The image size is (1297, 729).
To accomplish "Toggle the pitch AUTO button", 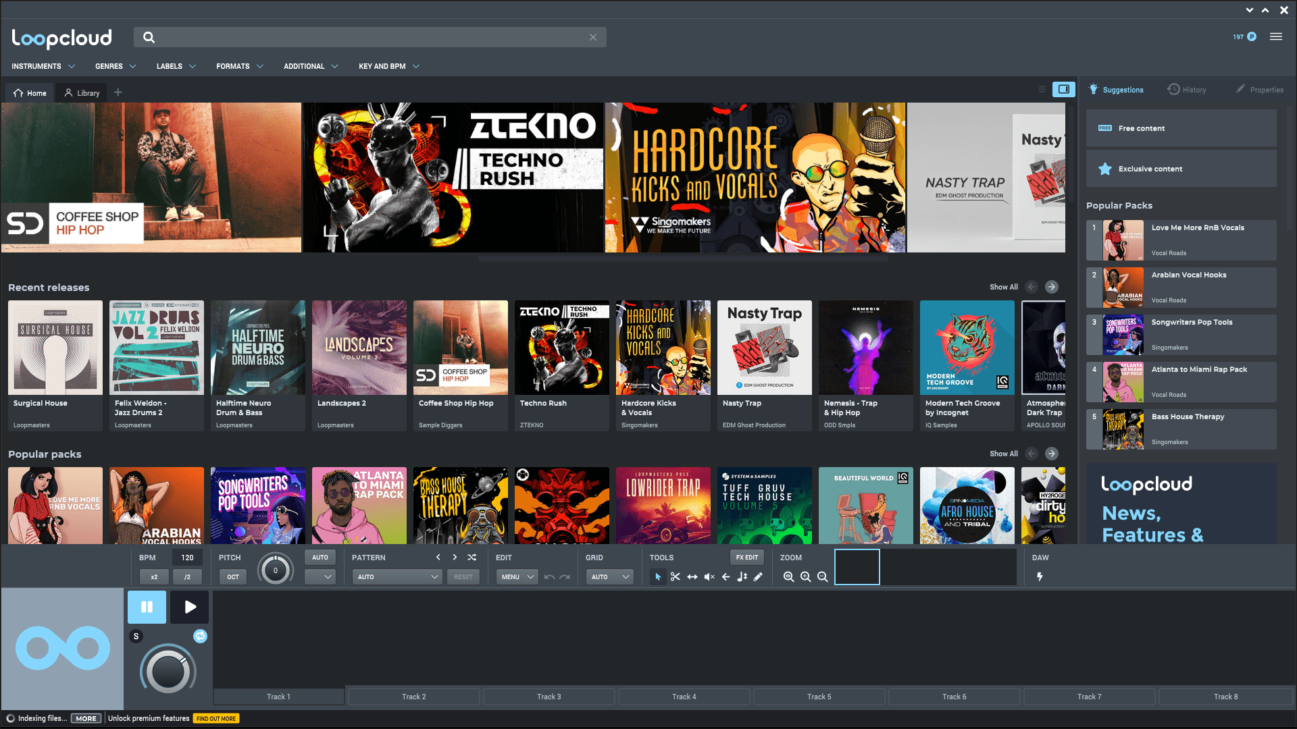I will 320,558.
